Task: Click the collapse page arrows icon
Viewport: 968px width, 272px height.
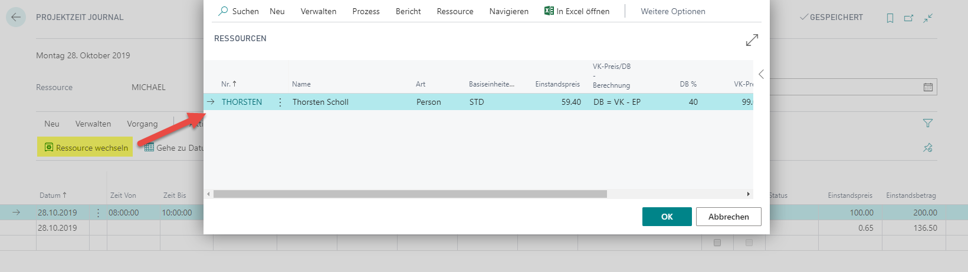Action: tap(928, 18)
